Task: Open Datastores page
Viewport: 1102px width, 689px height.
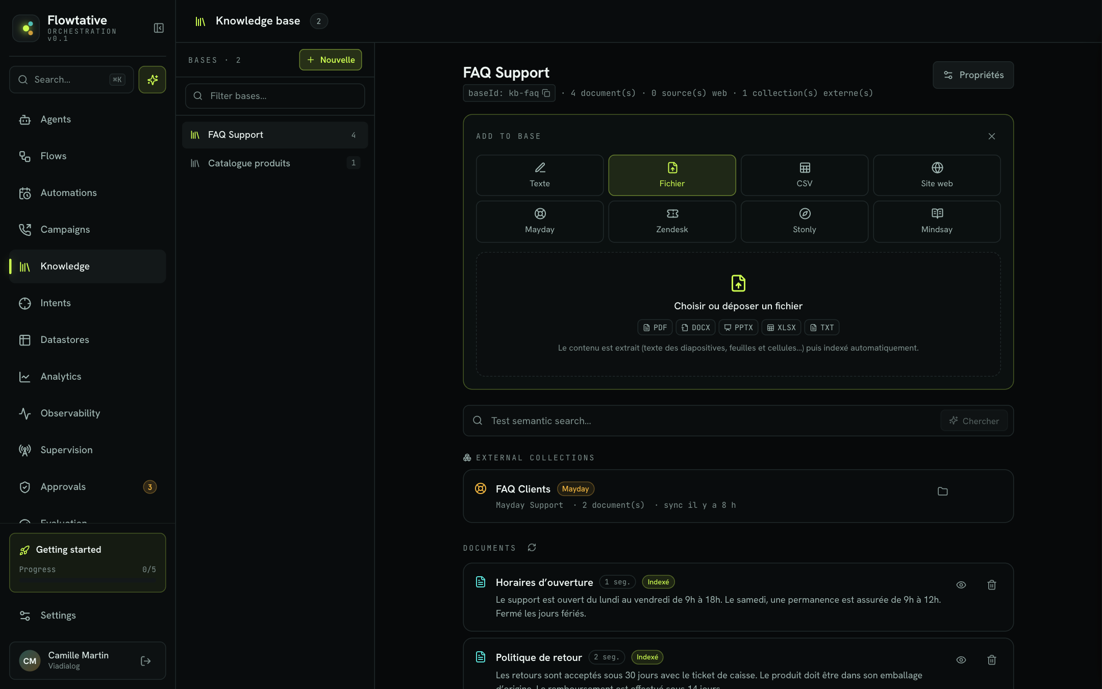Action: 87,340
